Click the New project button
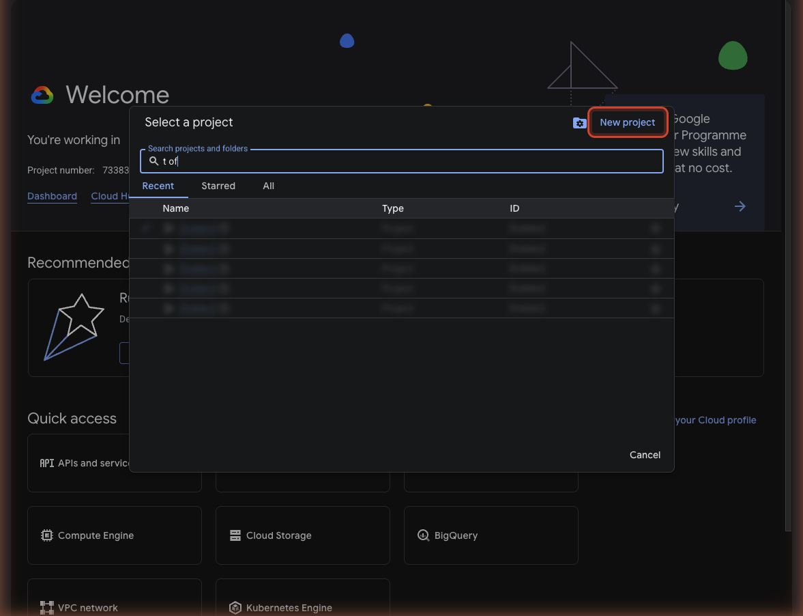 point(628,122)
